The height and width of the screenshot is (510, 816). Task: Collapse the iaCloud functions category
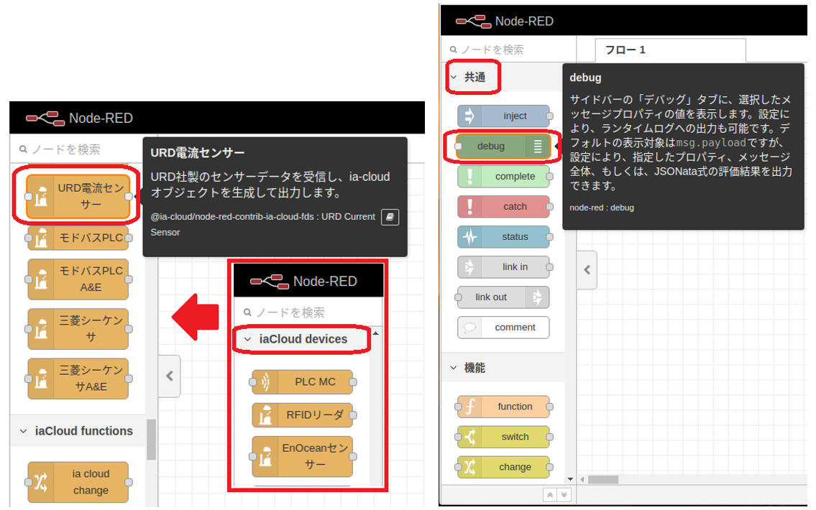click(x=23, y=431)
